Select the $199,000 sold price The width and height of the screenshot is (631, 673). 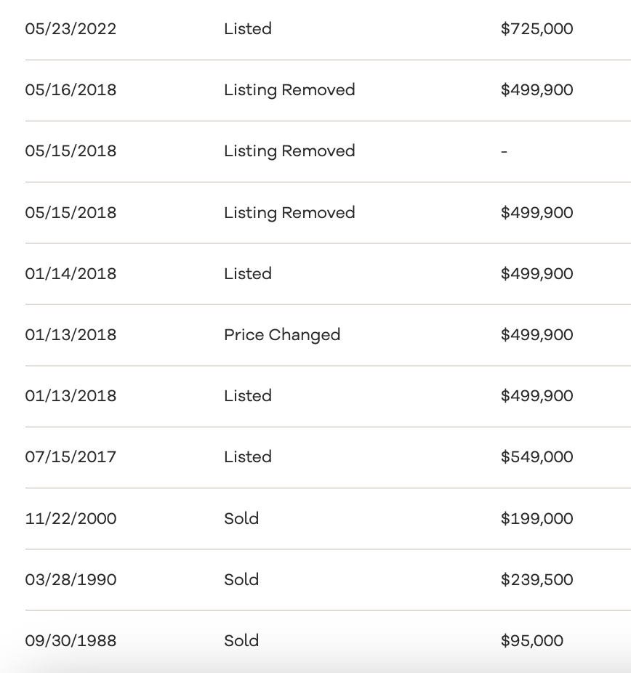coord(536,519)
